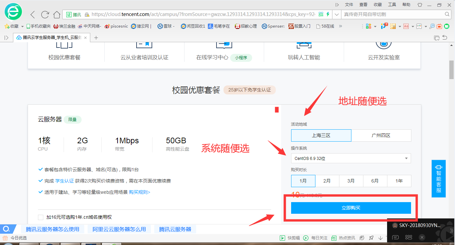Click the rocket accelerator icon in status bar
This screenshot has height=245, width=455.
click(x=371, y=238)
